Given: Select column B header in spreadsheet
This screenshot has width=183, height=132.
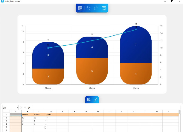Looking at the screenshot, I should click(x=28, y=112).
